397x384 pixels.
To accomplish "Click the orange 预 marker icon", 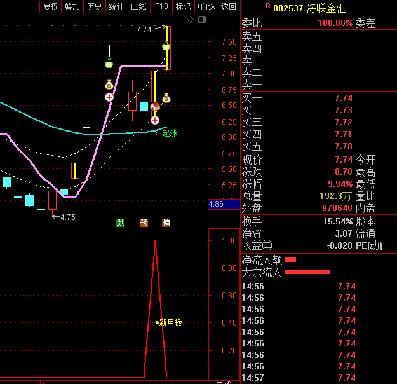I will point(144,223).
